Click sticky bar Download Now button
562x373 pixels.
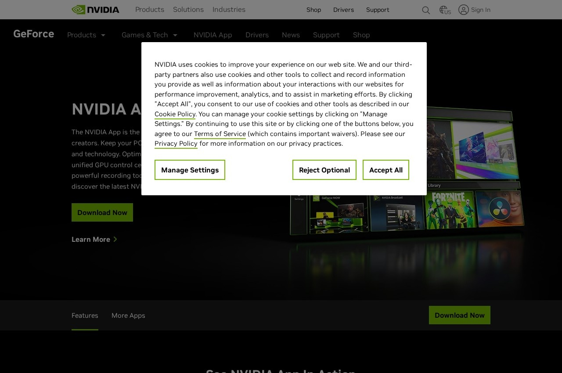pos(460,315)
